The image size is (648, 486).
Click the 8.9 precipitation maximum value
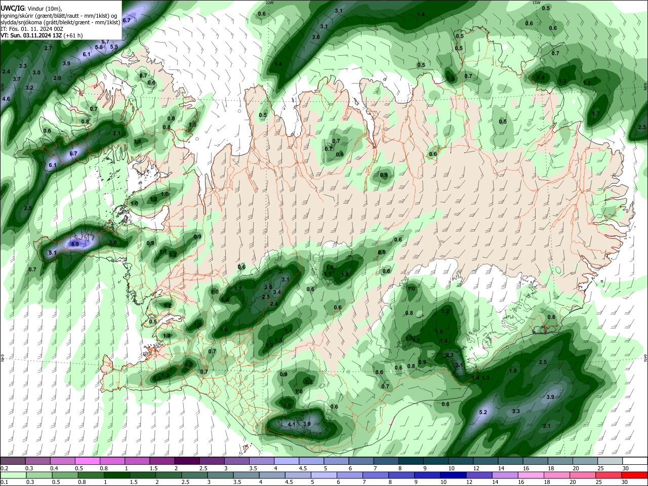click(75, 244)
